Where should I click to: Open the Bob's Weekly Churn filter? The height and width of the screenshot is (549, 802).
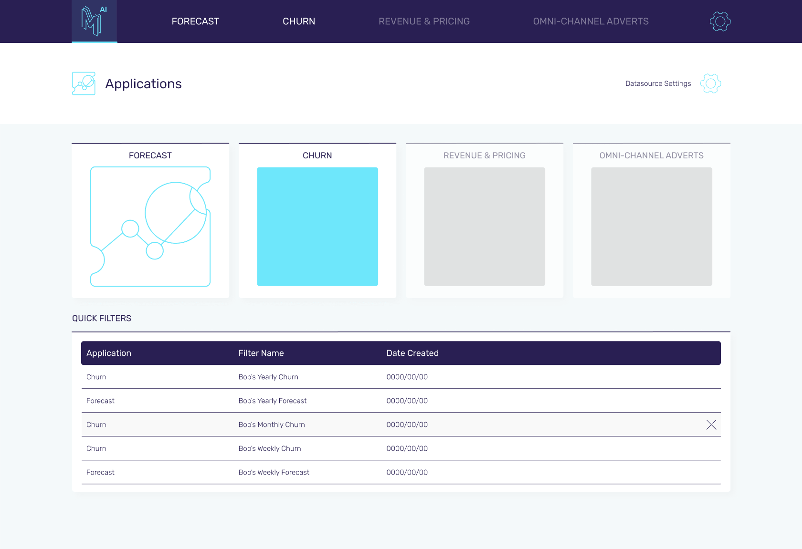point(270,448)
